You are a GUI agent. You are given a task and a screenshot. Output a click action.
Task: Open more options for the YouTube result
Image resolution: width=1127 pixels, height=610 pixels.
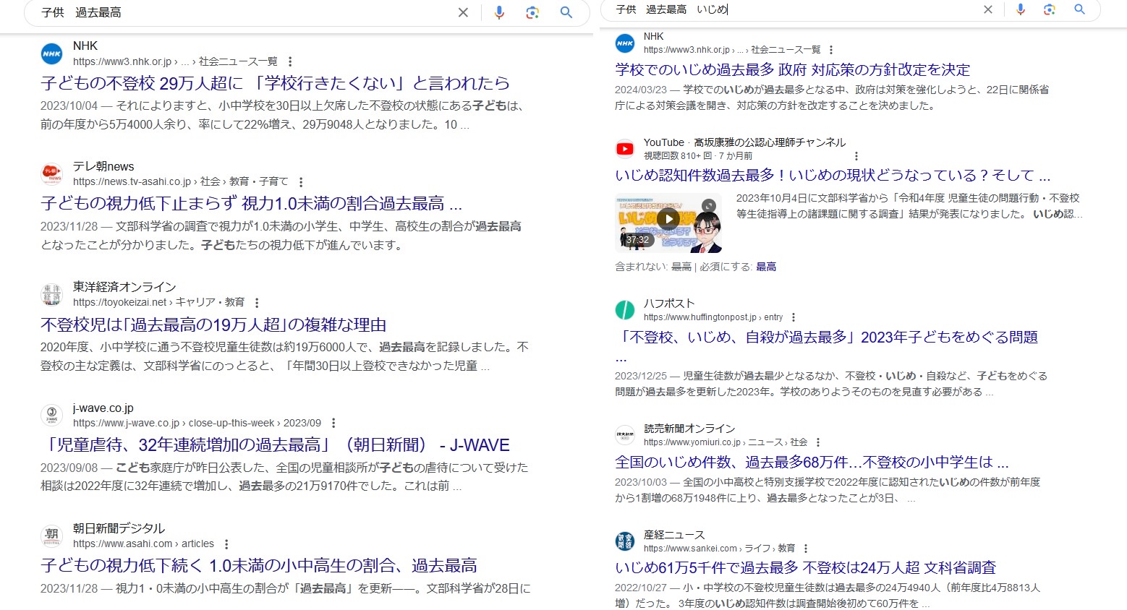[856, 156]
